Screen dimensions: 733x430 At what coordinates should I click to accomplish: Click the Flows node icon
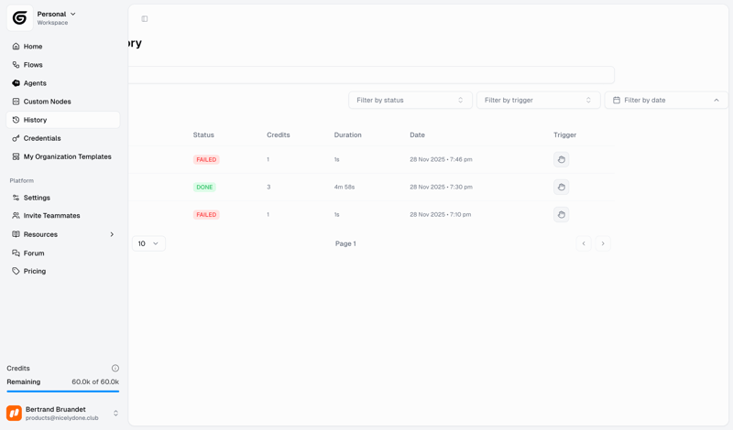[x=16, y=65]
